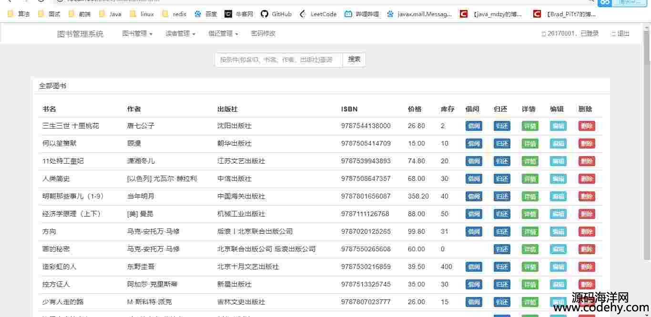Borrow 三生三世 十里桃花 with 借阅 button
Screen dimensions: 651x317
(x=474, y=126)
